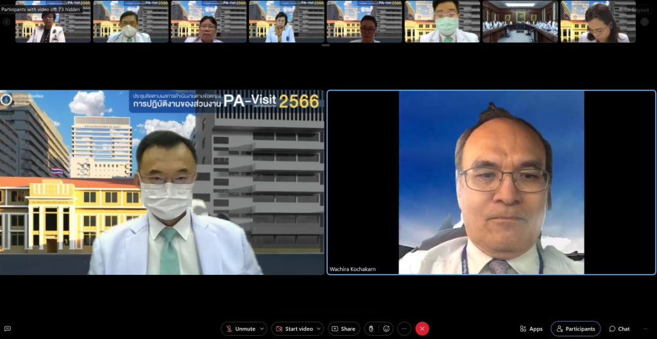Open the Apps panel
657x339 pixels.
531,329
